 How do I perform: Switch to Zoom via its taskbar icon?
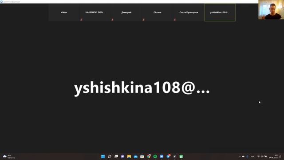click(162, 156)
